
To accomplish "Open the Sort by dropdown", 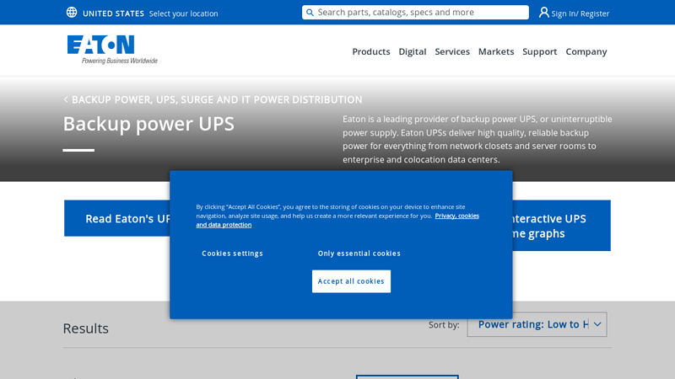I will pos(537,324).
